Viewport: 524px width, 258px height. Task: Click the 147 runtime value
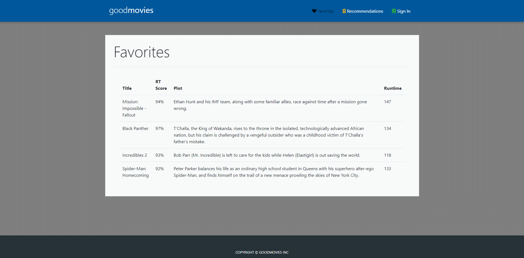coord(387,102)
